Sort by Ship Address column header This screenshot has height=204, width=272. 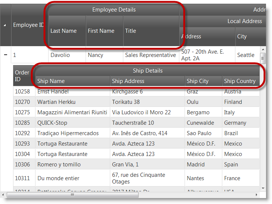[x=148, y=81]
